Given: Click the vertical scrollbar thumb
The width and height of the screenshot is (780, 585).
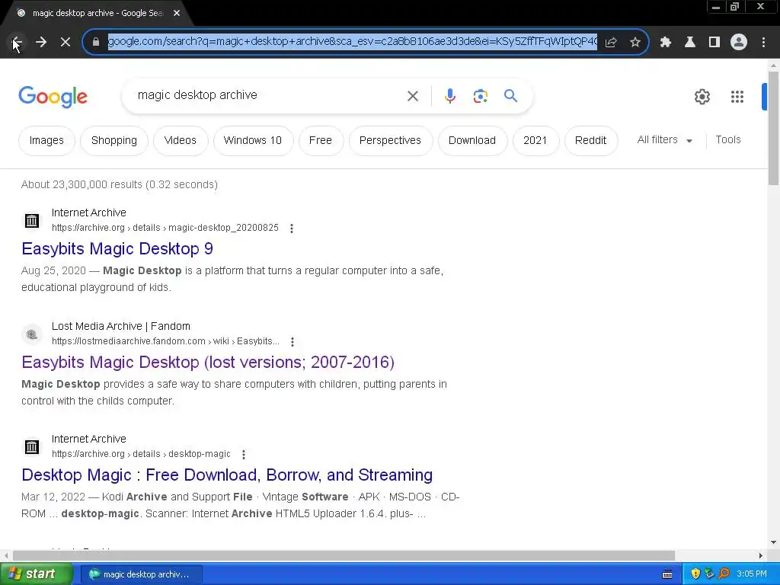Looking at the screenshot, I should pos(773,128).
